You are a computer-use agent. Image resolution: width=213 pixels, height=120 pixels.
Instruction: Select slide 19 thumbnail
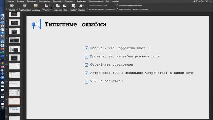click(14, 58)
